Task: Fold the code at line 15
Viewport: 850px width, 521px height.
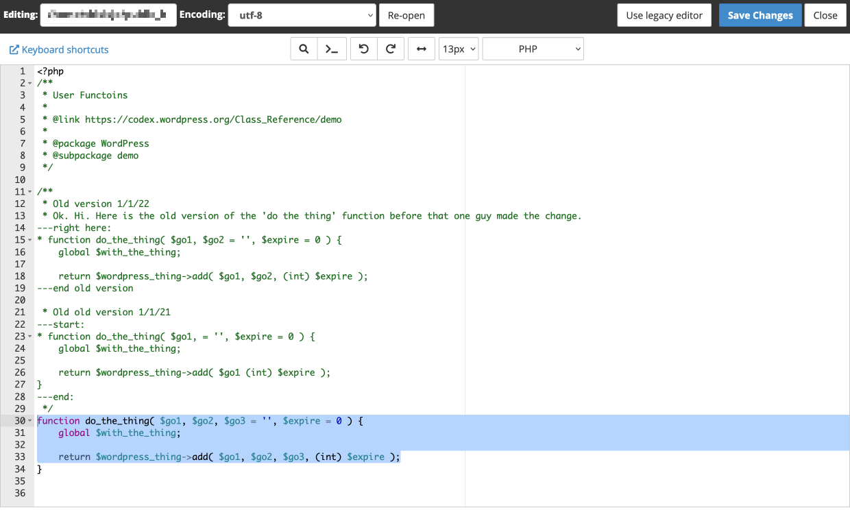Action: point(30,240)
